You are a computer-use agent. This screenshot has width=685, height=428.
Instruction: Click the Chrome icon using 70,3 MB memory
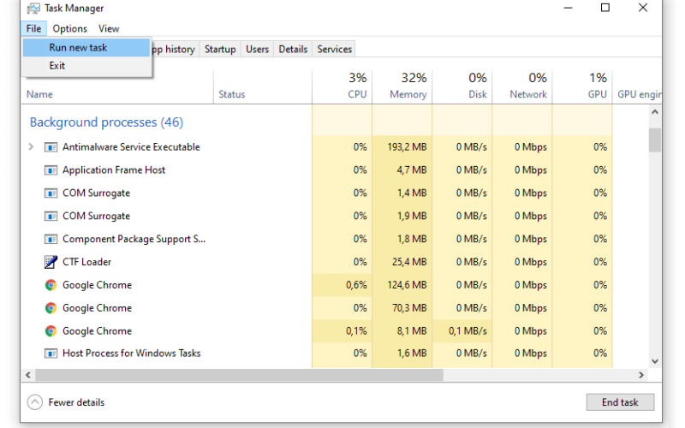(x=51, y=308)
